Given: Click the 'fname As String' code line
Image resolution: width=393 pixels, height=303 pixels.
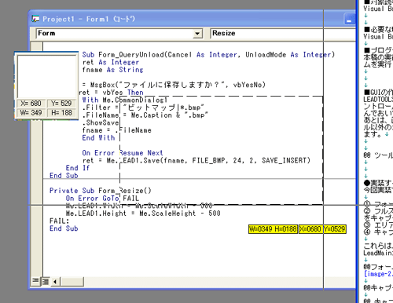Looking at the screenshot, I should [x=112, y=70].
